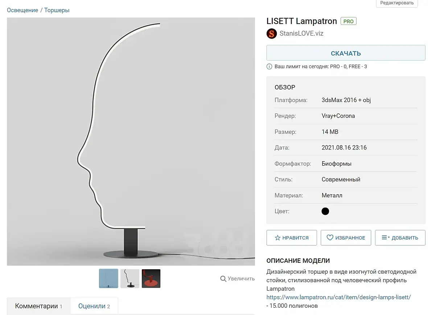The height and width of the screenshot is (315, 428).
Task: Switch to the Оценили tab
Action: [x=94, y=306]
